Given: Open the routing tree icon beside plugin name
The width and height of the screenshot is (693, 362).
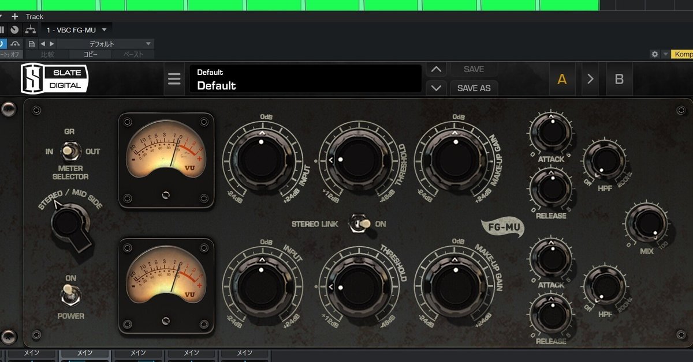Looking at the screenshot, I should click(x=30, y=30).
